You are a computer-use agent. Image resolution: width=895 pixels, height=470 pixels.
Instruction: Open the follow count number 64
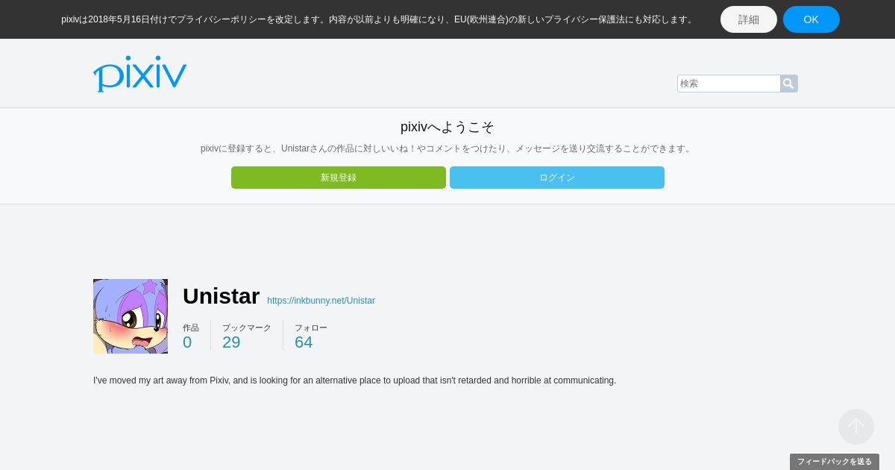(304, 342)
